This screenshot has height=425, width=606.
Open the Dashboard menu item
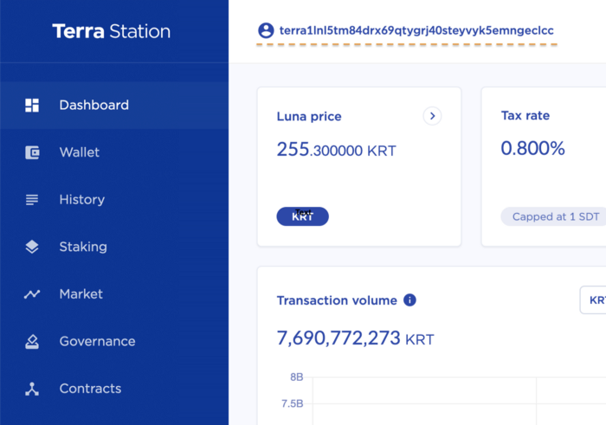click(114, 105)
